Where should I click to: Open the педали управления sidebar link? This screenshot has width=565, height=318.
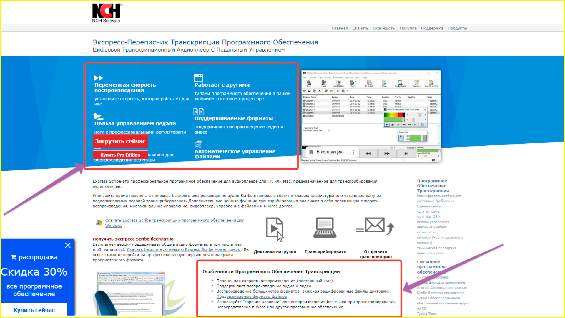433,222
